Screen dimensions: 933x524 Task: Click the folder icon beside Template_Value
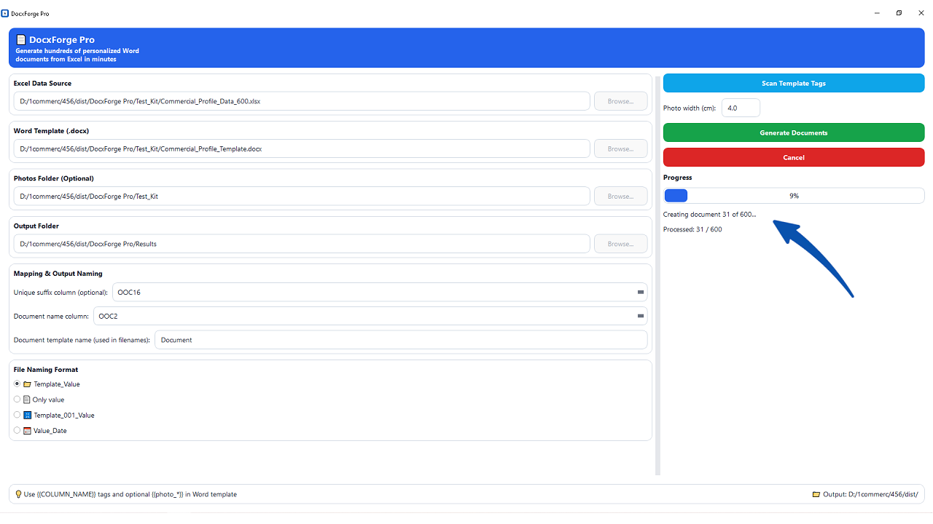(27, 384)
